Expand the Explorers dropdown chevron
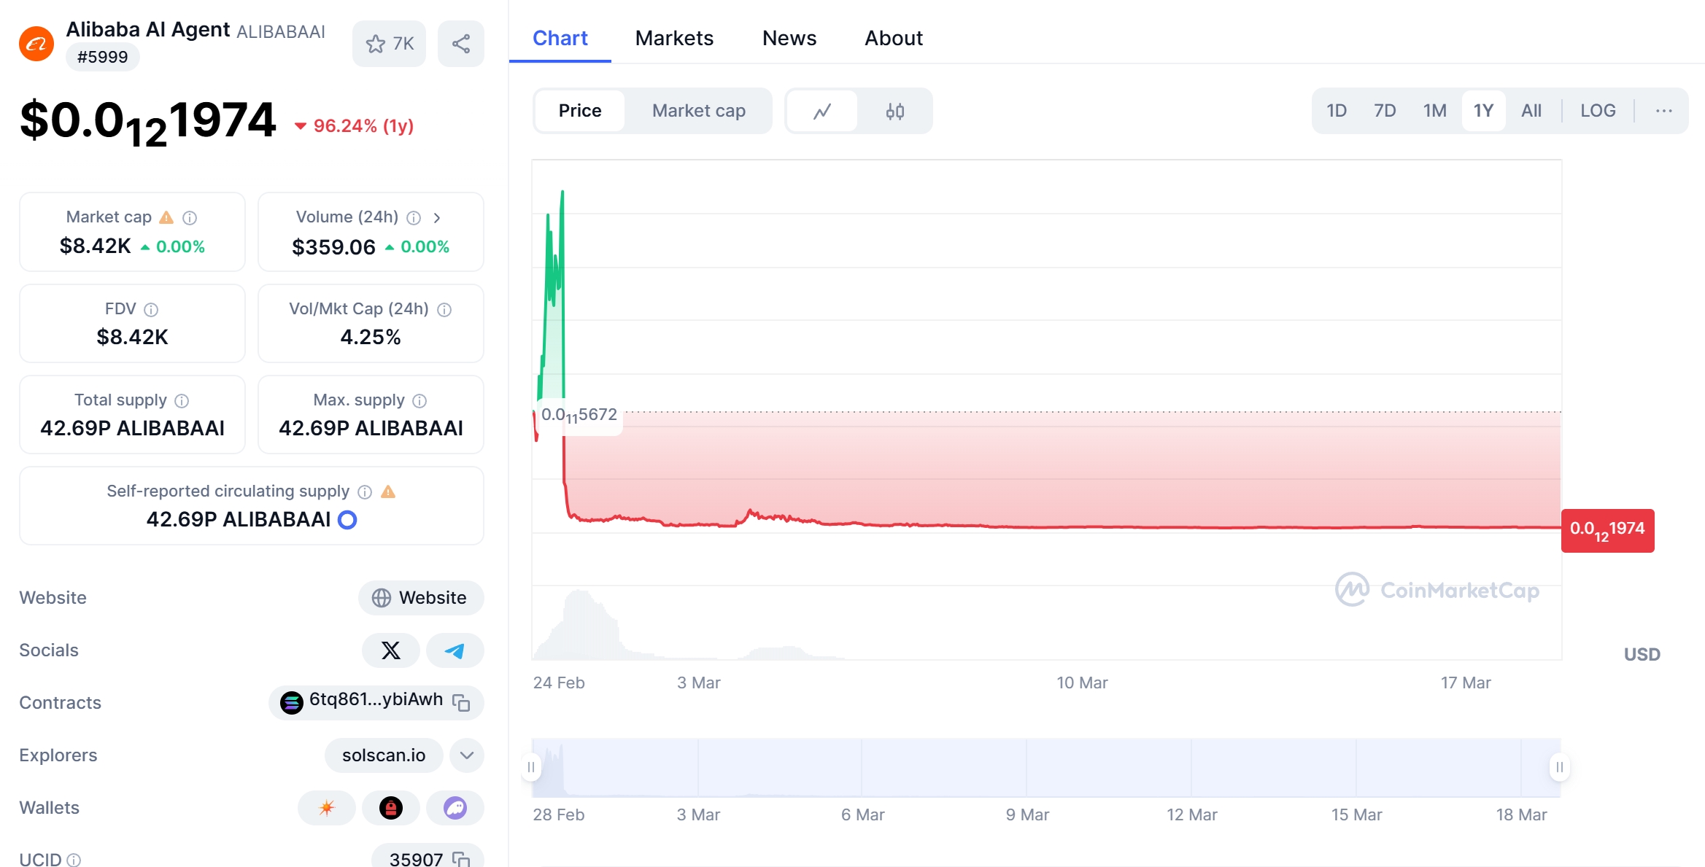Screen dimensions: 1705x867 pos(467,755)
